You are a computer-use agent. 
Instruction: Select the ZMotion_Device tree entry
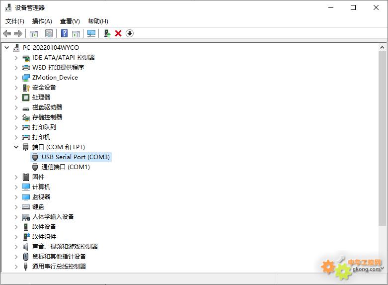coord(55,78)
